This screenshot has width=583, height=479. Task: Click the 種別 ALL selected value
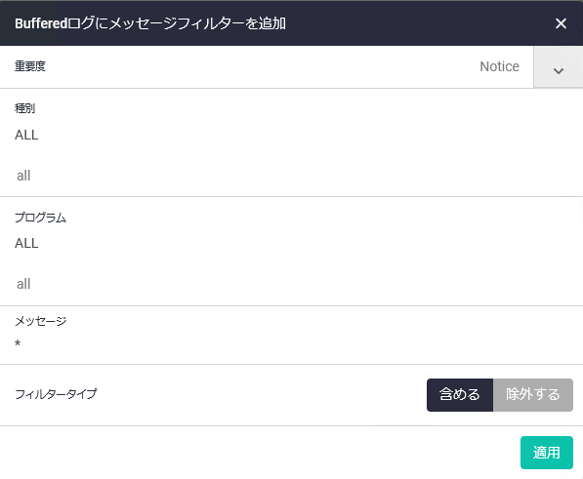26,135
